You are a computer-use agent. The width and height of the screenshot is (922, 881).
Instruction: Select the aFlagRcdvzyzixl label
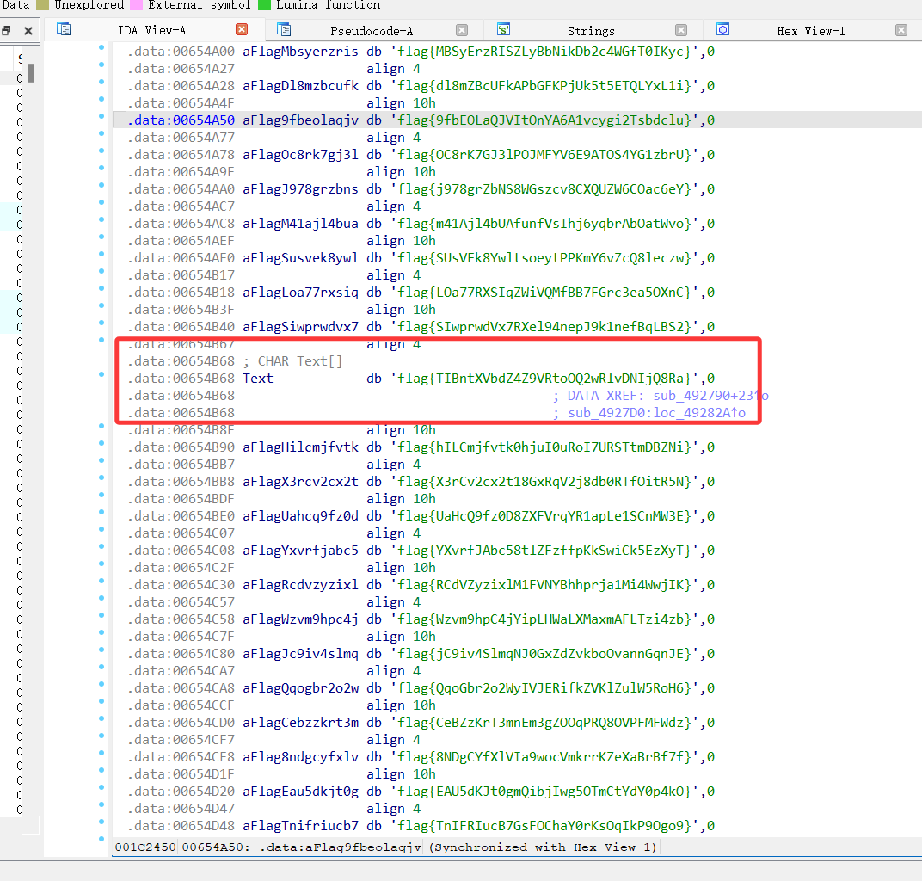300,585
